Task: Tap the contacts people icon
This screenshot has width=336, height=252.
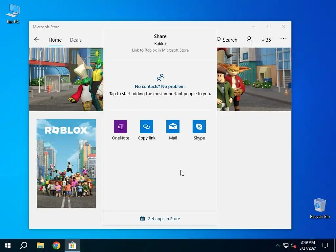Action: coord(160,77)
